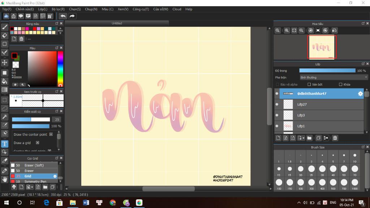Open Microsoft Word from the taskbar
The image size is (370, 208).
click(x=86, y=203)
